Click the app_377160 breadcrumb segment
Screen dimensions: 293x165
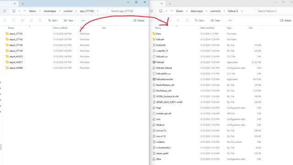pyautogui.click(x=87, y=11)
